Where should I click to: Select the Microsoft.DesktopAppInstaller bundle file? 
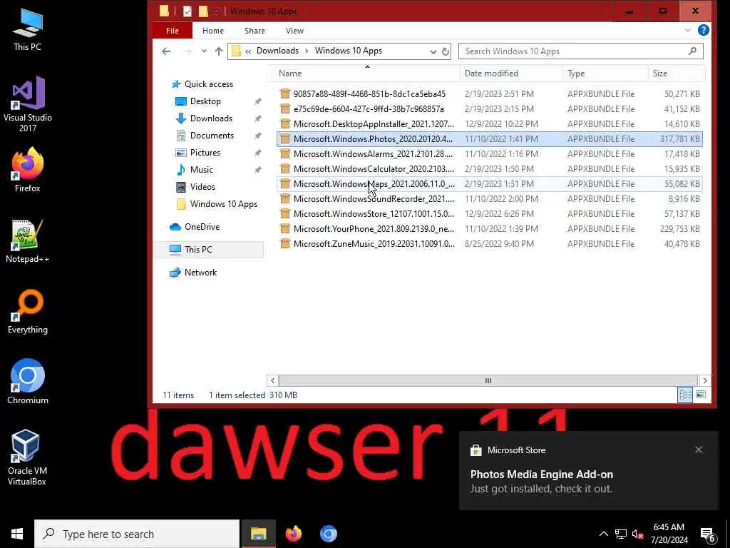489,123
